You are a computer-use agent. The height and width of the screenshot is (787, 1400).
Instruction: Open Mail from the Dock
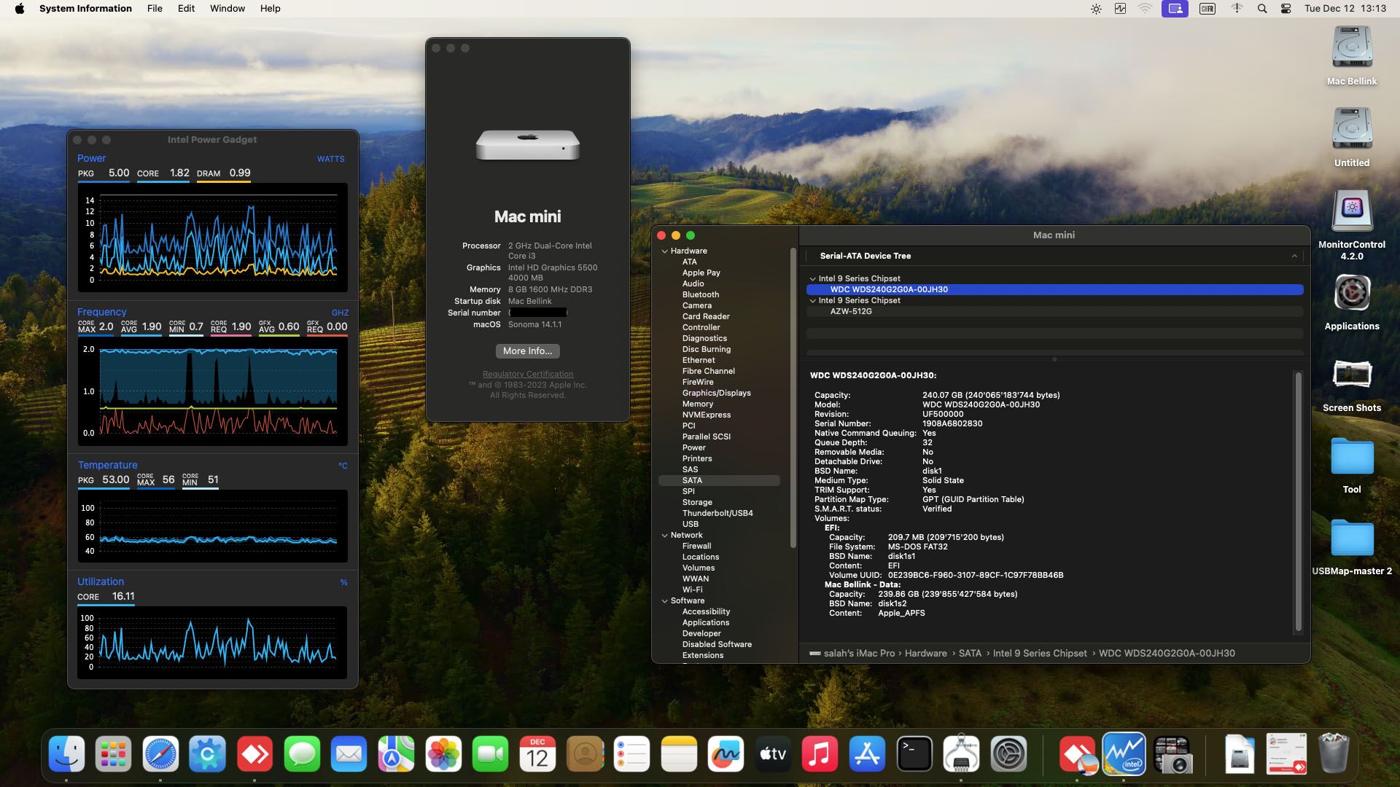coord(349,753)
